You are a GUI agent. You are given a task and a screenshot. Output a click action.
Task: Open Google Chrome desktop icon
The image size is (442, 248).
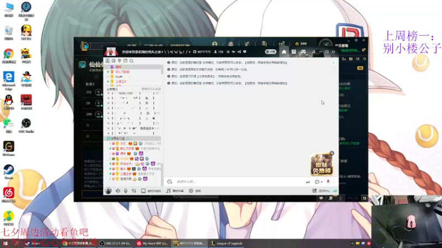(8, 56)
